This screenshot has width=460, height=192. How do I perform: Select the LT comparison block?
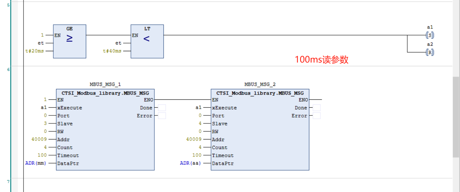click(147, 41)
